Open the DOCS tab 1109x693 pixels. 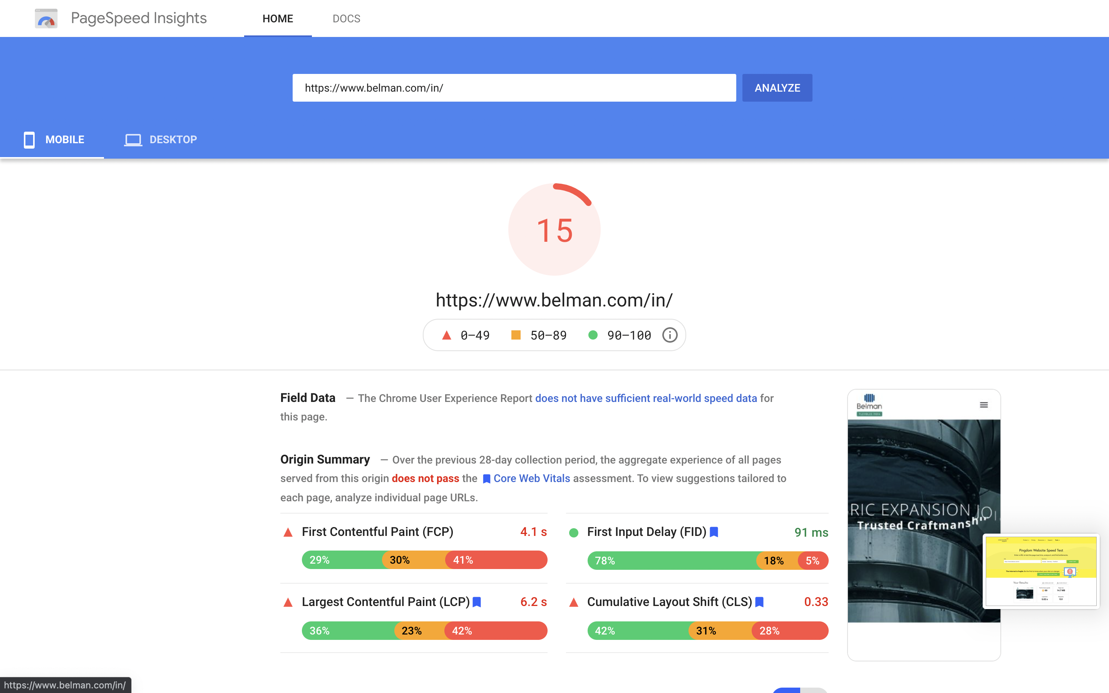347,18
